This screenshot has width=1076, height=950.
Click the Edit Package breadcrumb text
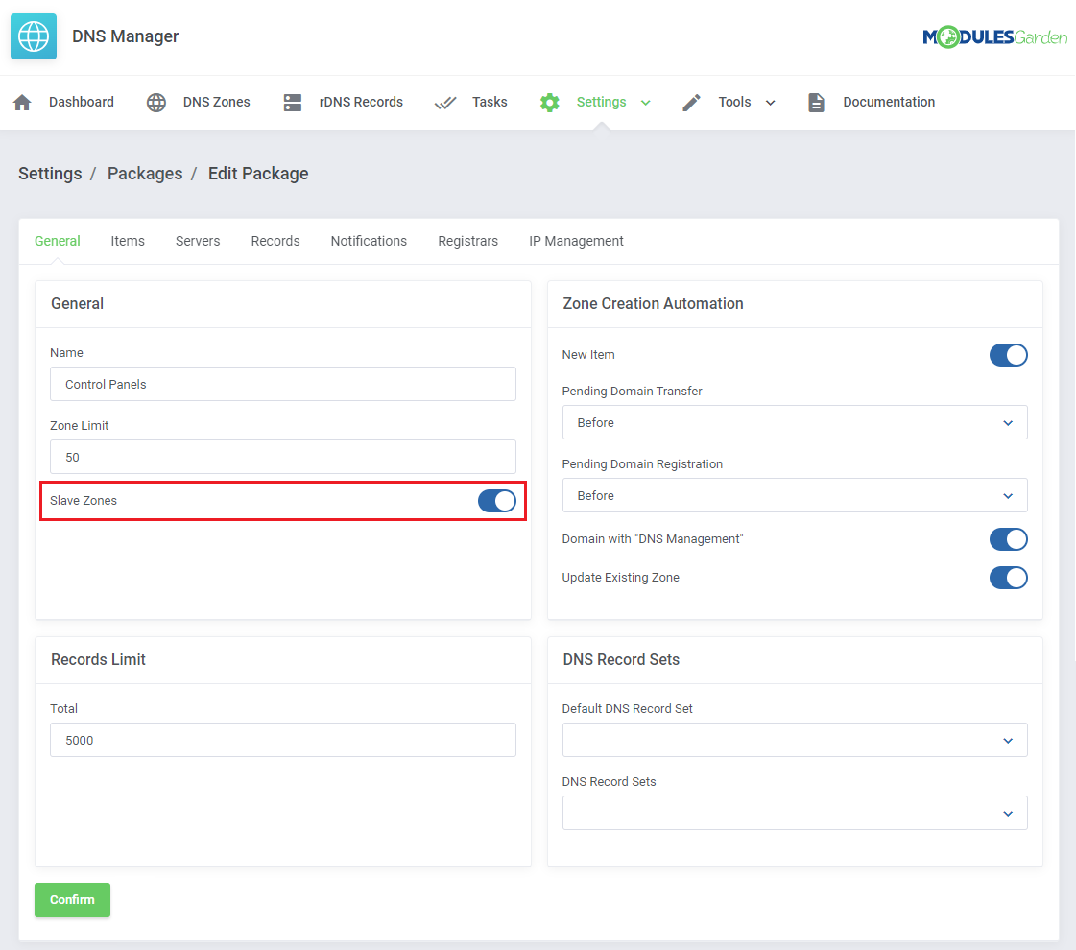point(258,174)
